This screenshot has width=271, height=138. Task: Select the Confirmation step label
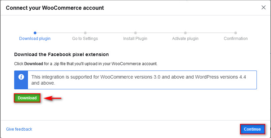236,39
